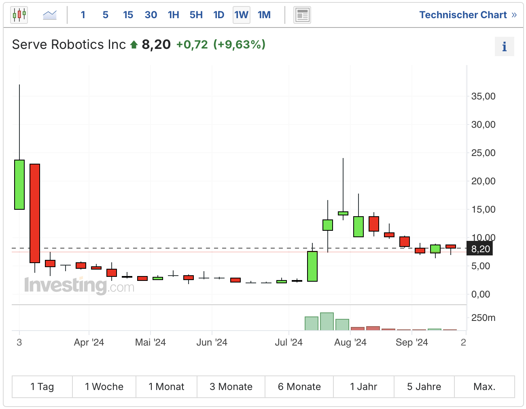The height and width of the screenshot is (409, 526).
Task: Select the 30 minute interval
Action: (151, 15)
